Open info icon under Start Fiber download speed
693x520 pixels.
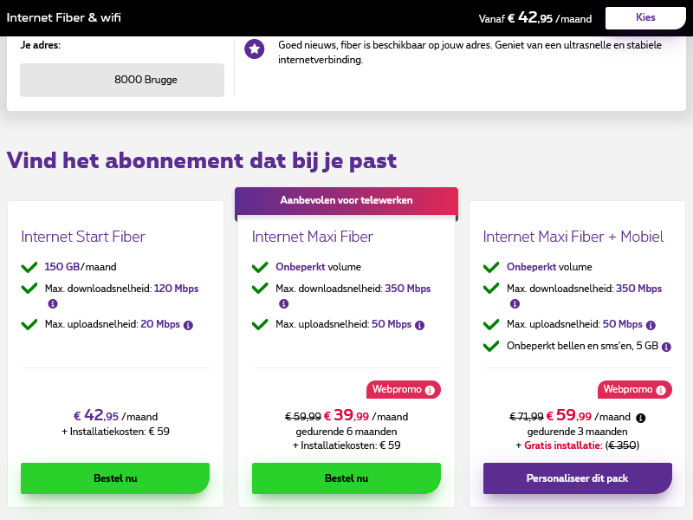52,304
